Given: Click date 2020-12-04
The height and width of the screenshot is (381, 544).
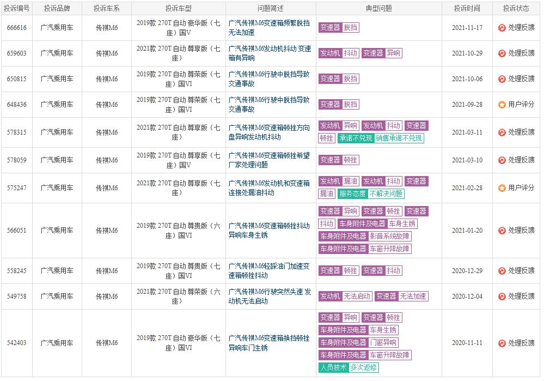Looking at the screenshot, I should [x=467, y=297].
